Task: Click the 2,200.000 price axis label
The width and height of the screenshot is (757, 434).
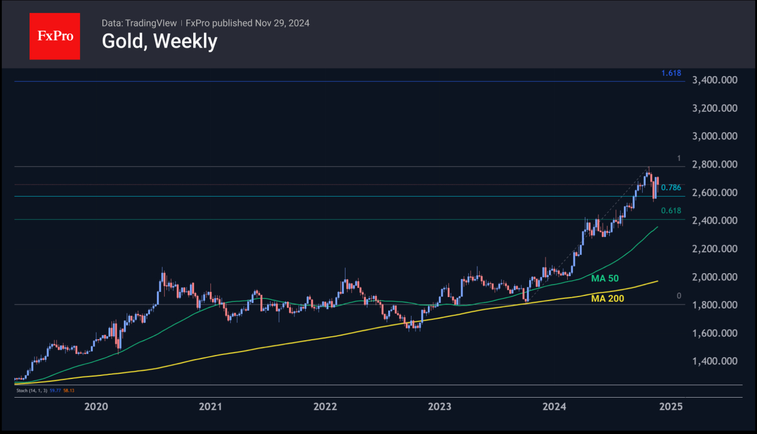Action: [x=715, y=249]
